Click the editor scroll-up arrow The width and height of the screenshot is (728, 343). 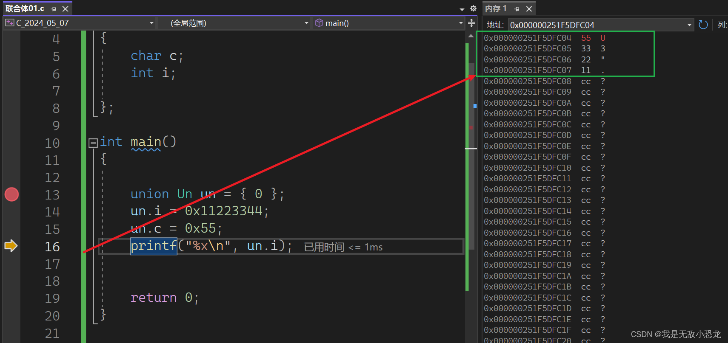[x=471, y=36]
